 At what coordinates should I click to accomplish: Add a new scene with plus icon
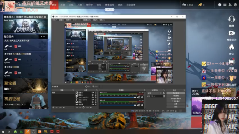(x=53, y=108)
